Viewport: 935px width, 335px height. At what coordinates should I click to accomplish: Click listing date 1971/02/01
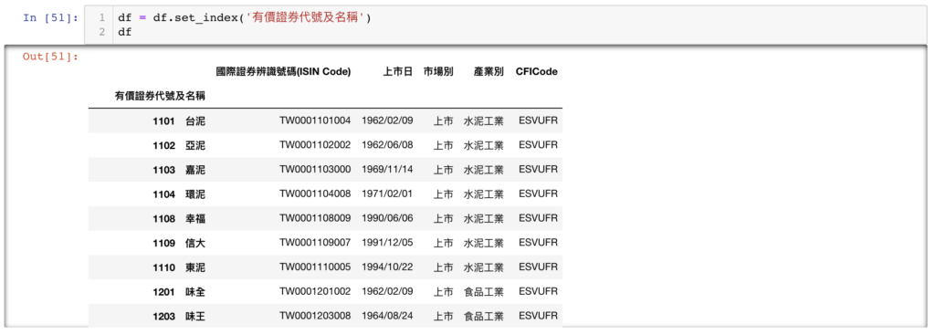[x=387, y=194]
